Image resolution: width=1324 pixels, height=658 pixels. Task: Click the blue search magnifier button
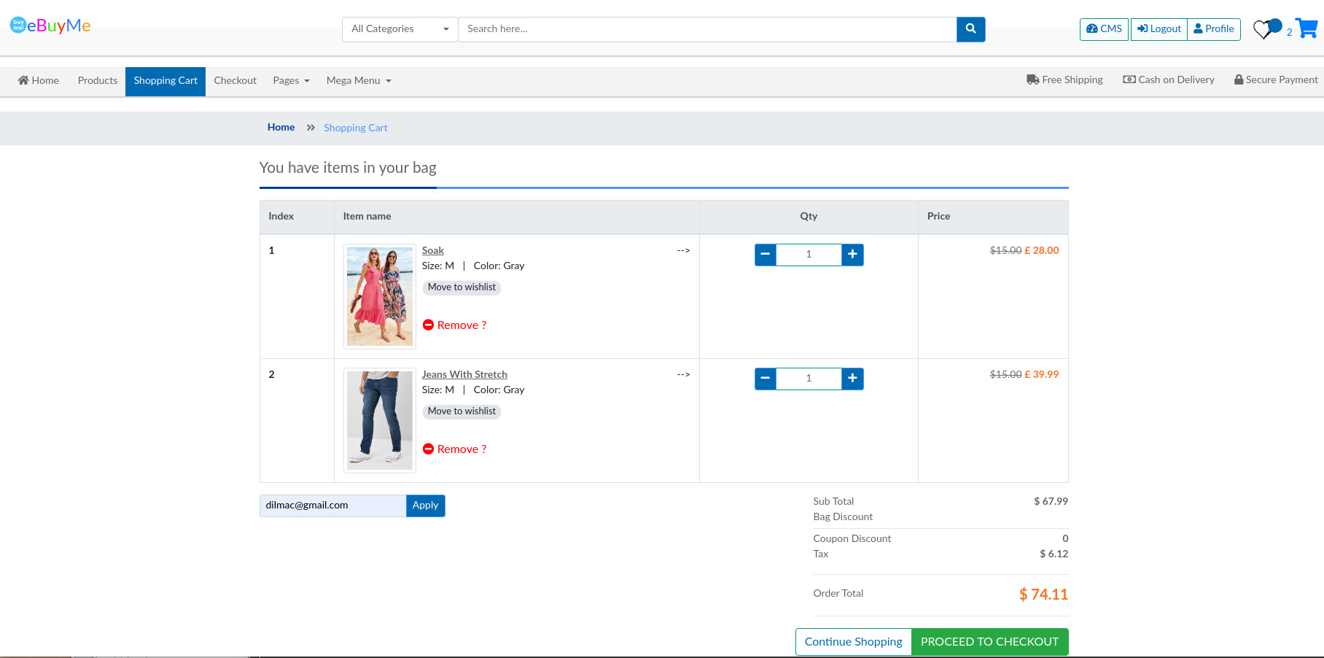click(x=970, y=29)
